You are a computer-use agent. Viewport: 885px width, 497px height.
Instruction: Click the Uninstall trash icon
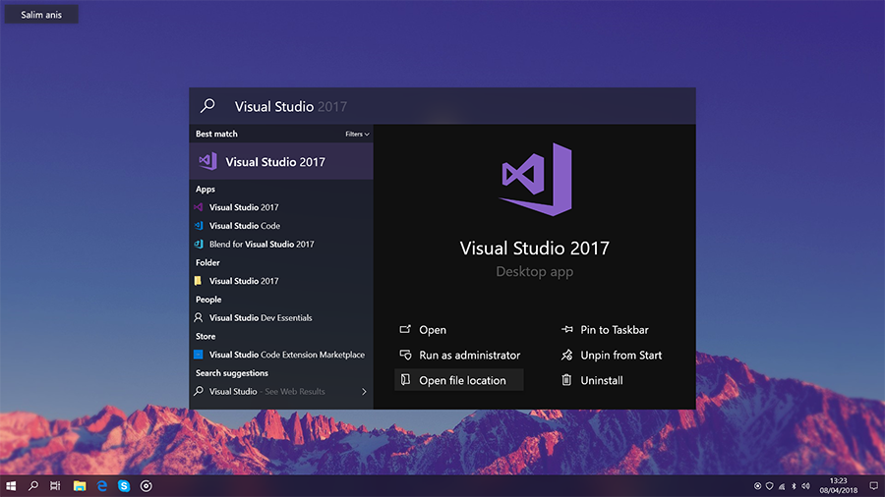pos(566,380)
